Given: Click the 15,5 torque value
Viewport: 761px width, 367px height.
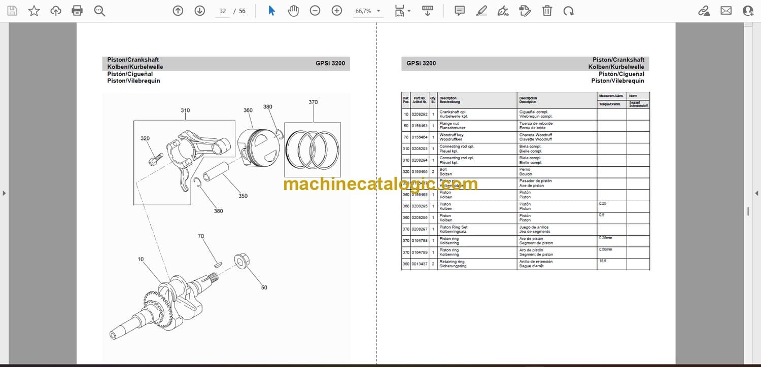Looking at the screenshot, I should pyautogui.click(x=603, y=261).
